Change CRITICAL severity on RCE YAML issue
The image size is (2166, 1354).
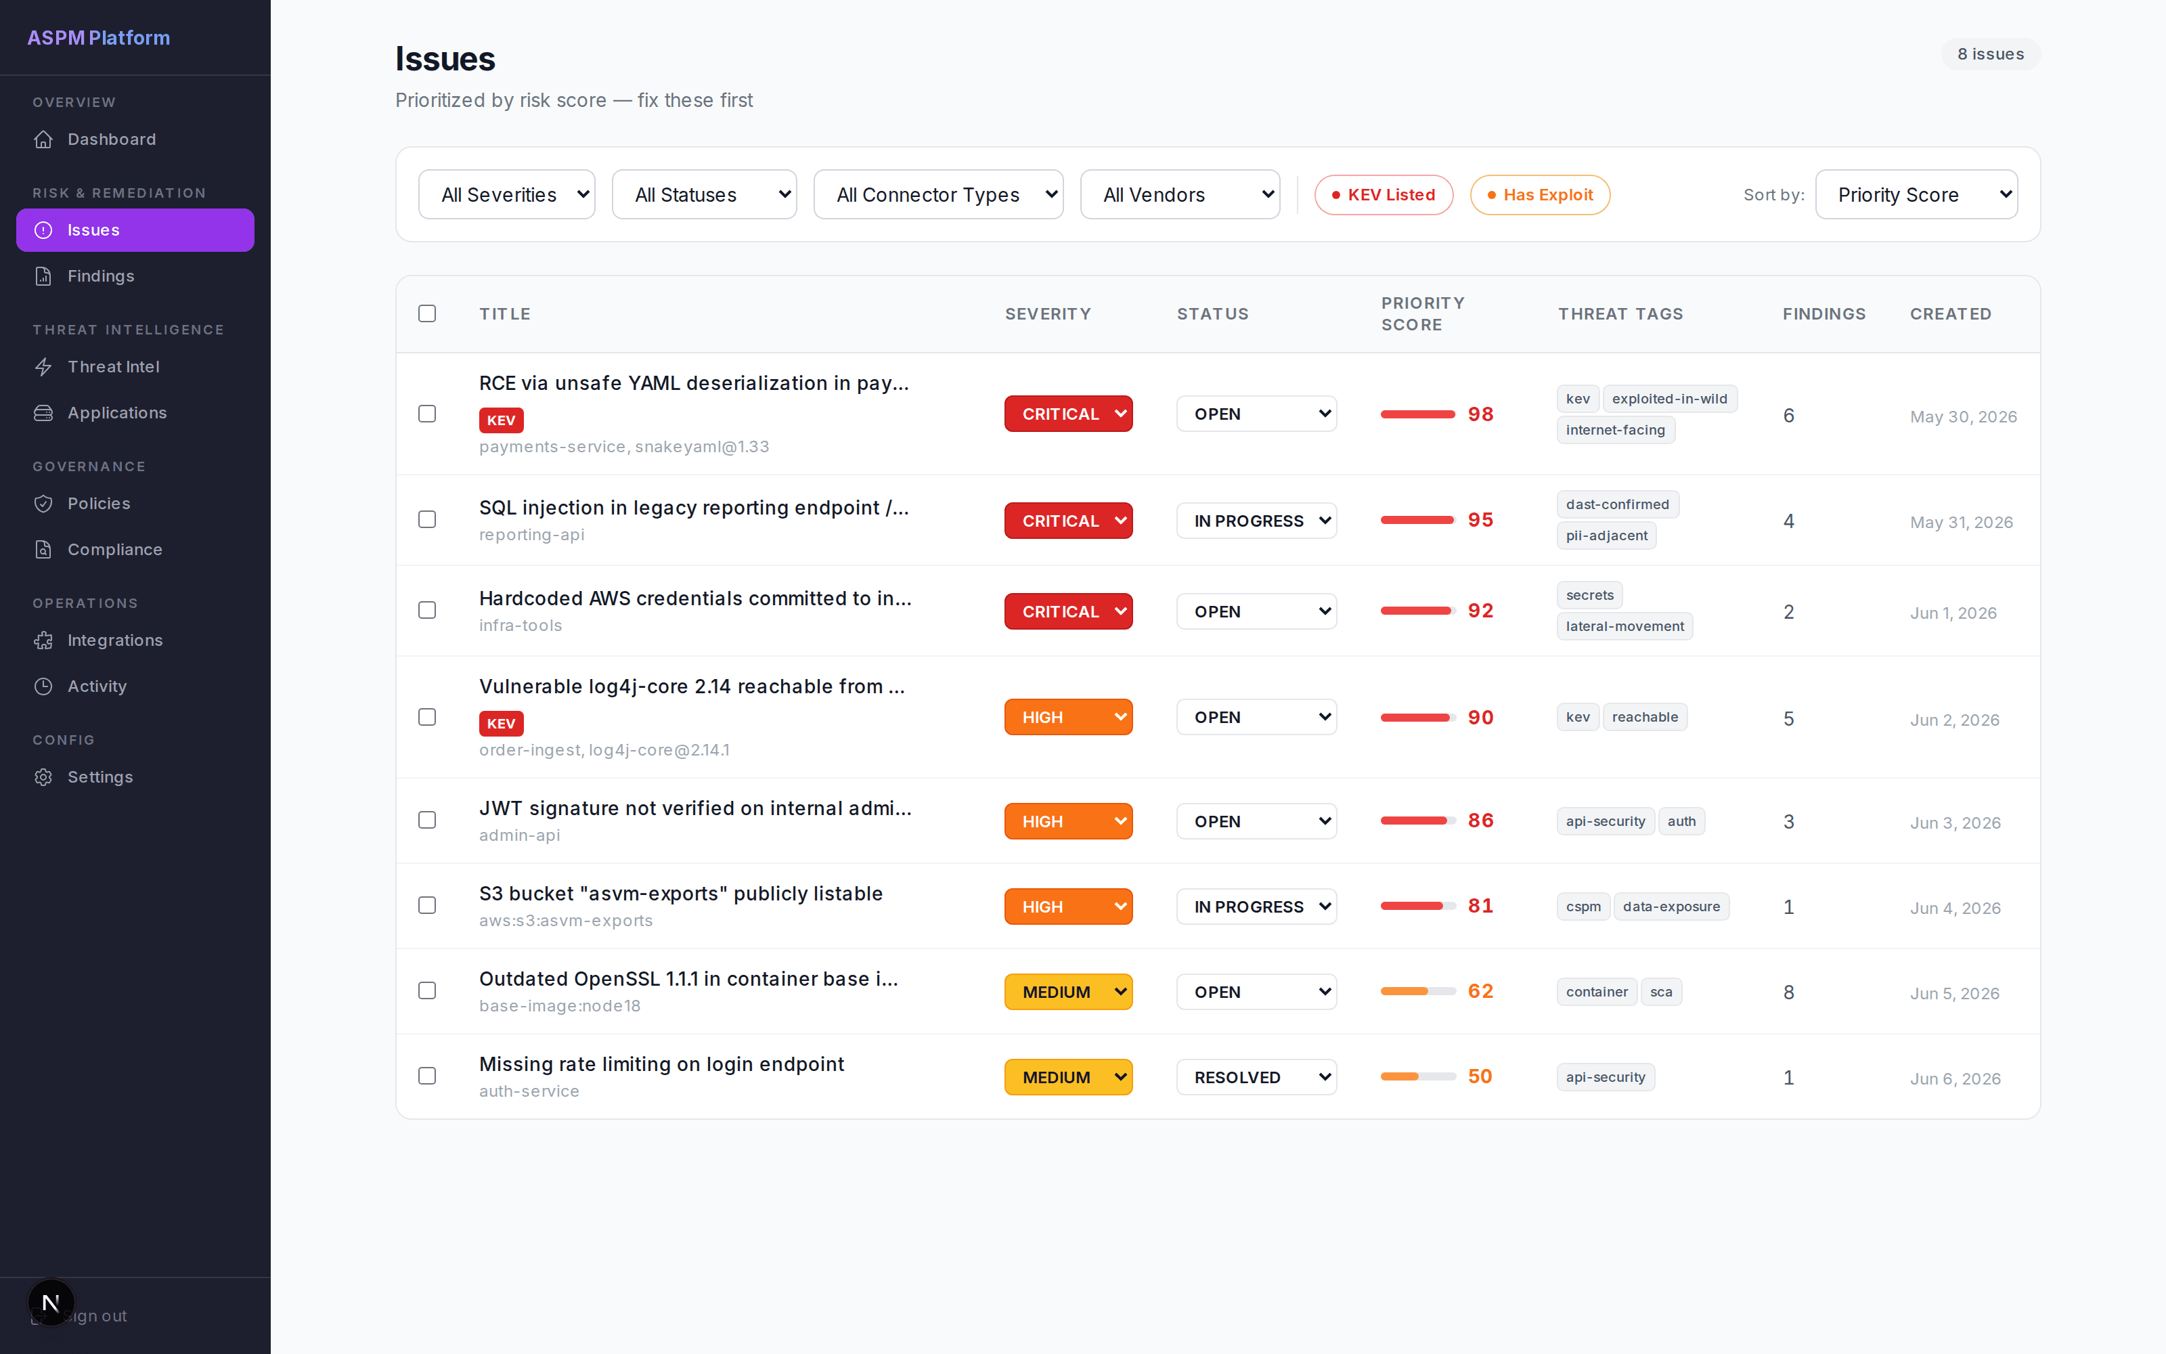1069,414
